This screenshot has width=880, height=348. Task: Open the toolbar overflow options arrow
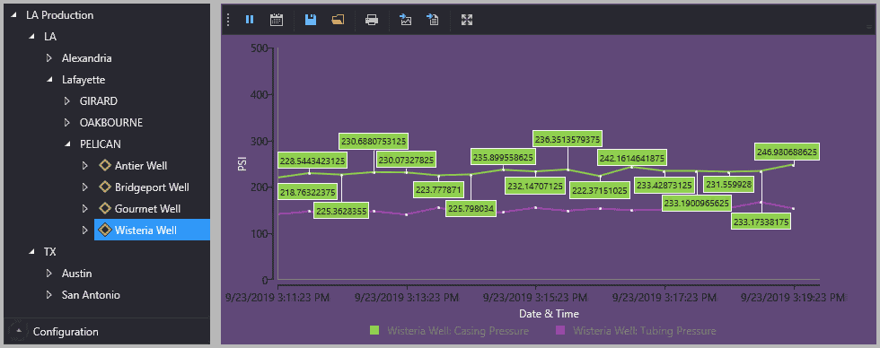[x=869, y=26]
